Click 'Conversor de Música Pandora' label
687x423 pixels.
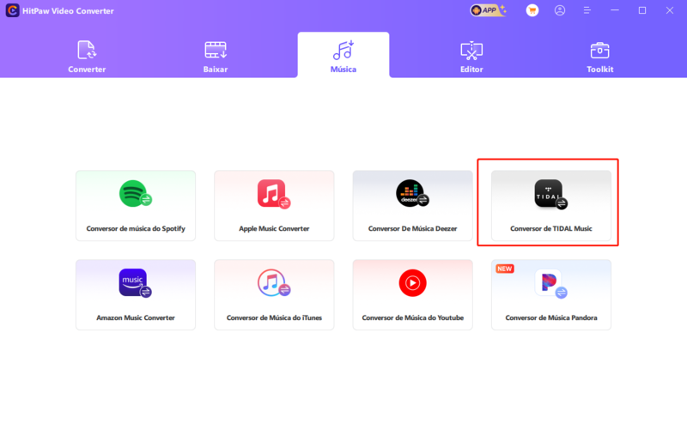[550, 318]
